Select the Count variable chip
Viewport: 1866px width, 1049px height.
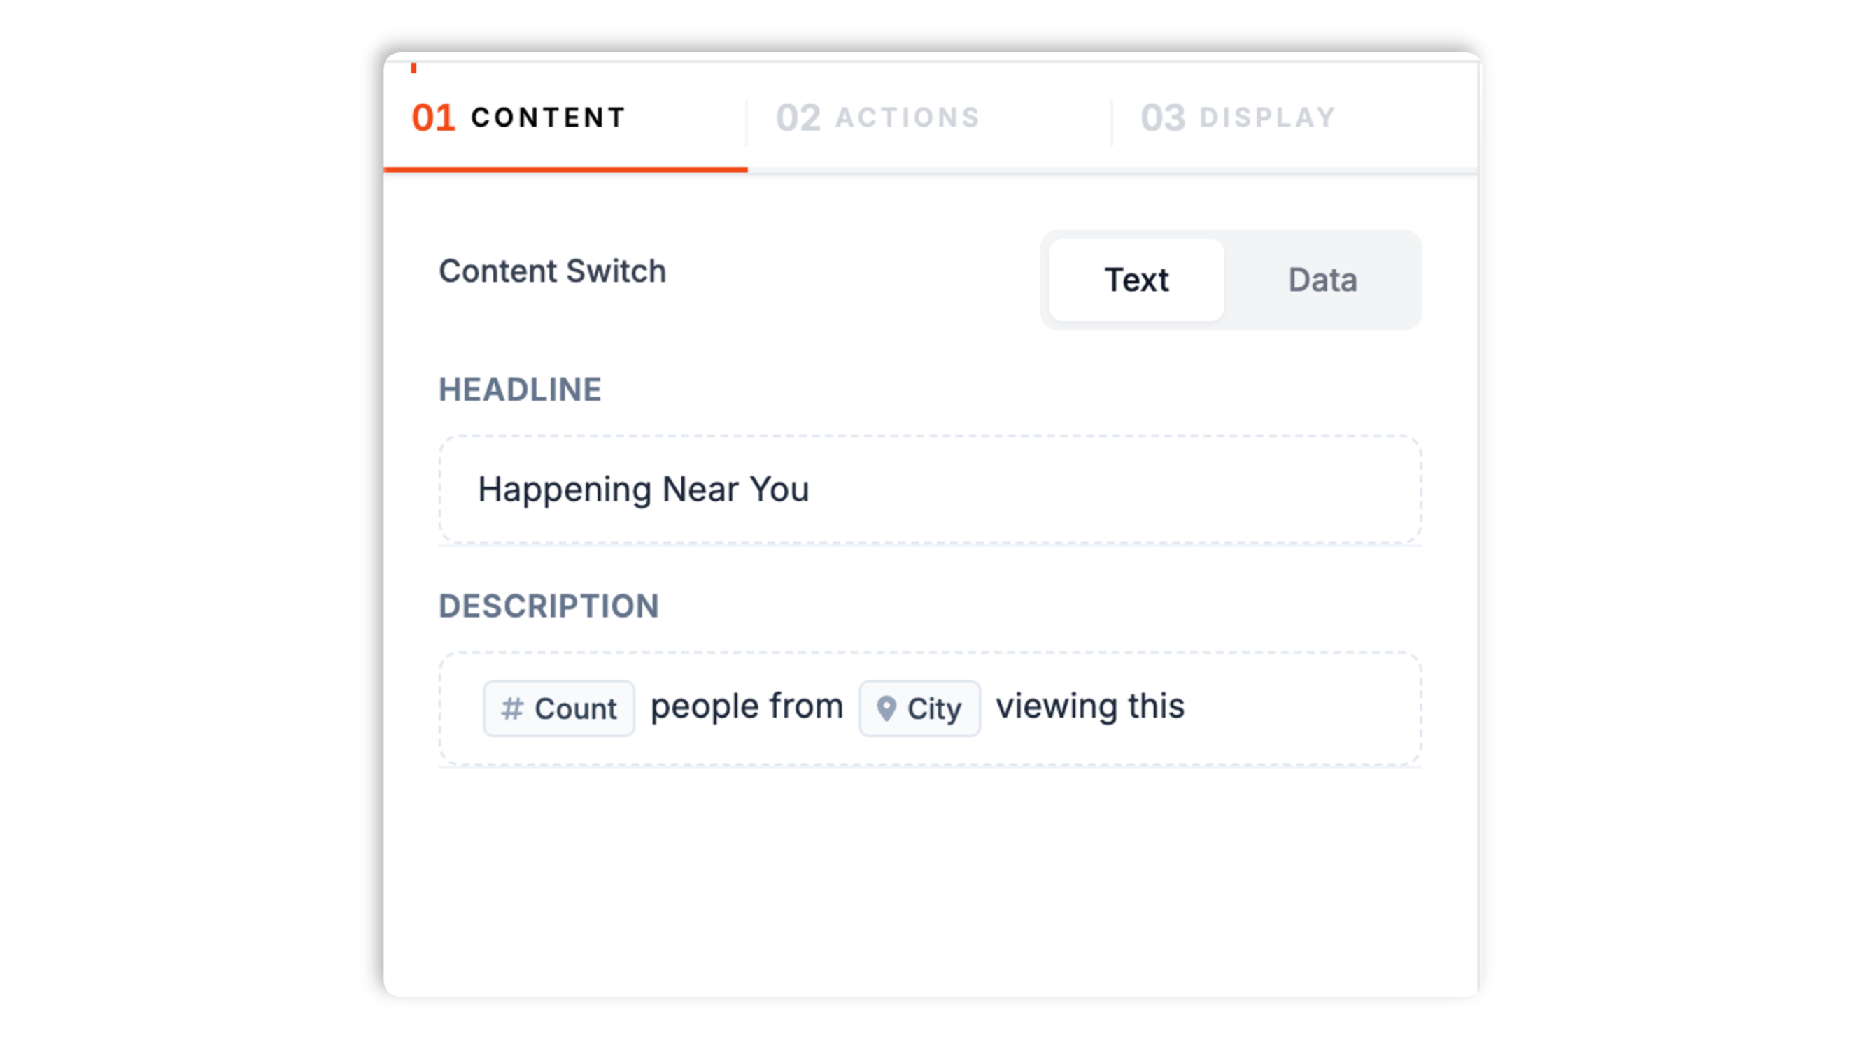pos(558,708)
